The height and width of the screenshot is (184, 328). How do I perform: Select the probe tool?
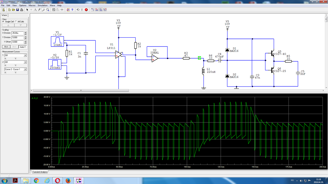coord(44,10)
